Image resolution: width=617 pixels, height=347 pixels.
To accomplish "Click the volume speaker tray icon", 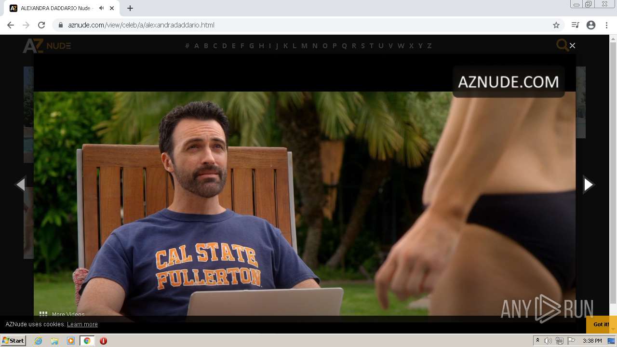I will click(x=548, y=341).
